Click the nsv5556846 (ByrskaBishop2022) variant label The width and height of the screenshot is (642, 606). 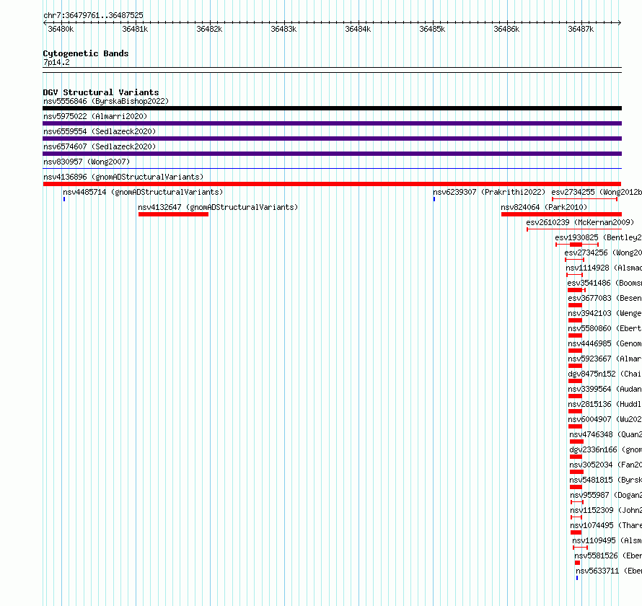pos(106,101)
